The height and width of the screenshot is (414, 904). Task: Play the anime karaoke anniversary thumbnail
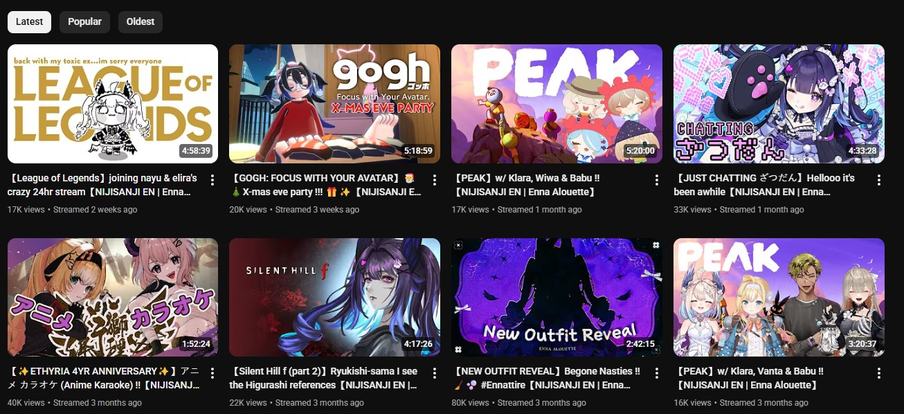coord(113,297)
